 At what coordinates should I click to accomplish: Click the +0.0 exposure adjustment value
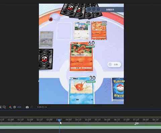(19, 107)
